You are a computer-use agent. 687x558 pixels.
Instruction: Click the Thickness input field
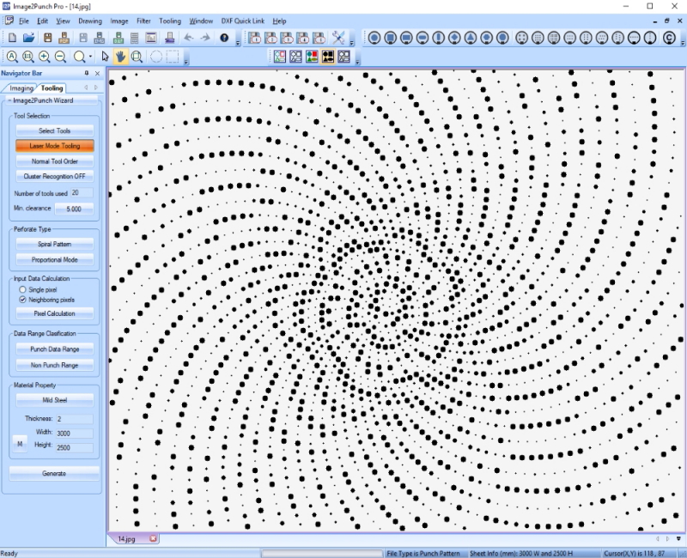[x=75, y=419]
